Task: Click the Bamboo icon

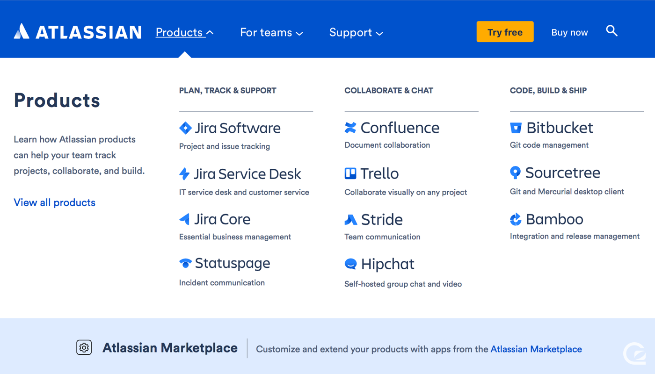Action: [516, 219]
